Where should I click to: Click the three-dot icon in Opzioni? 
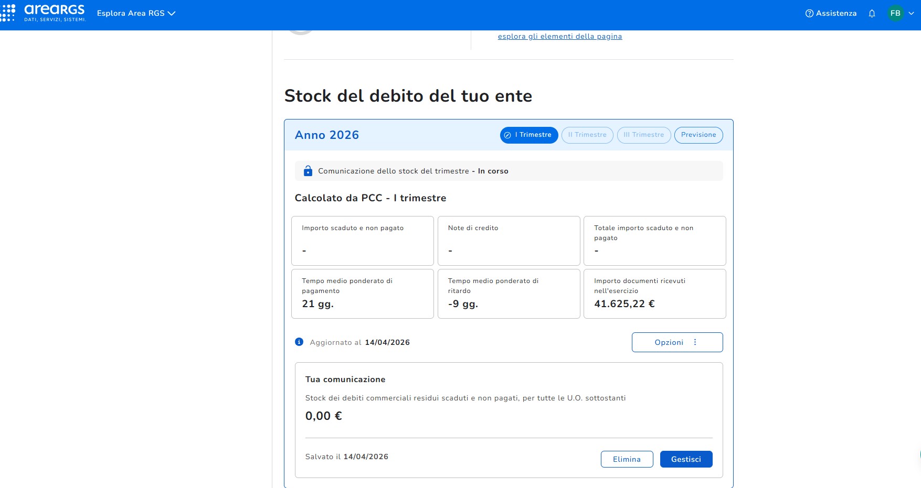(695, 342)
